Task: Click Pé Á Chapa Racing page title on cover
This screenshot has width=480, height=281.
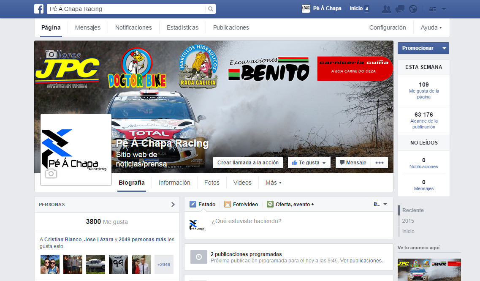Action: click(162, 143)
